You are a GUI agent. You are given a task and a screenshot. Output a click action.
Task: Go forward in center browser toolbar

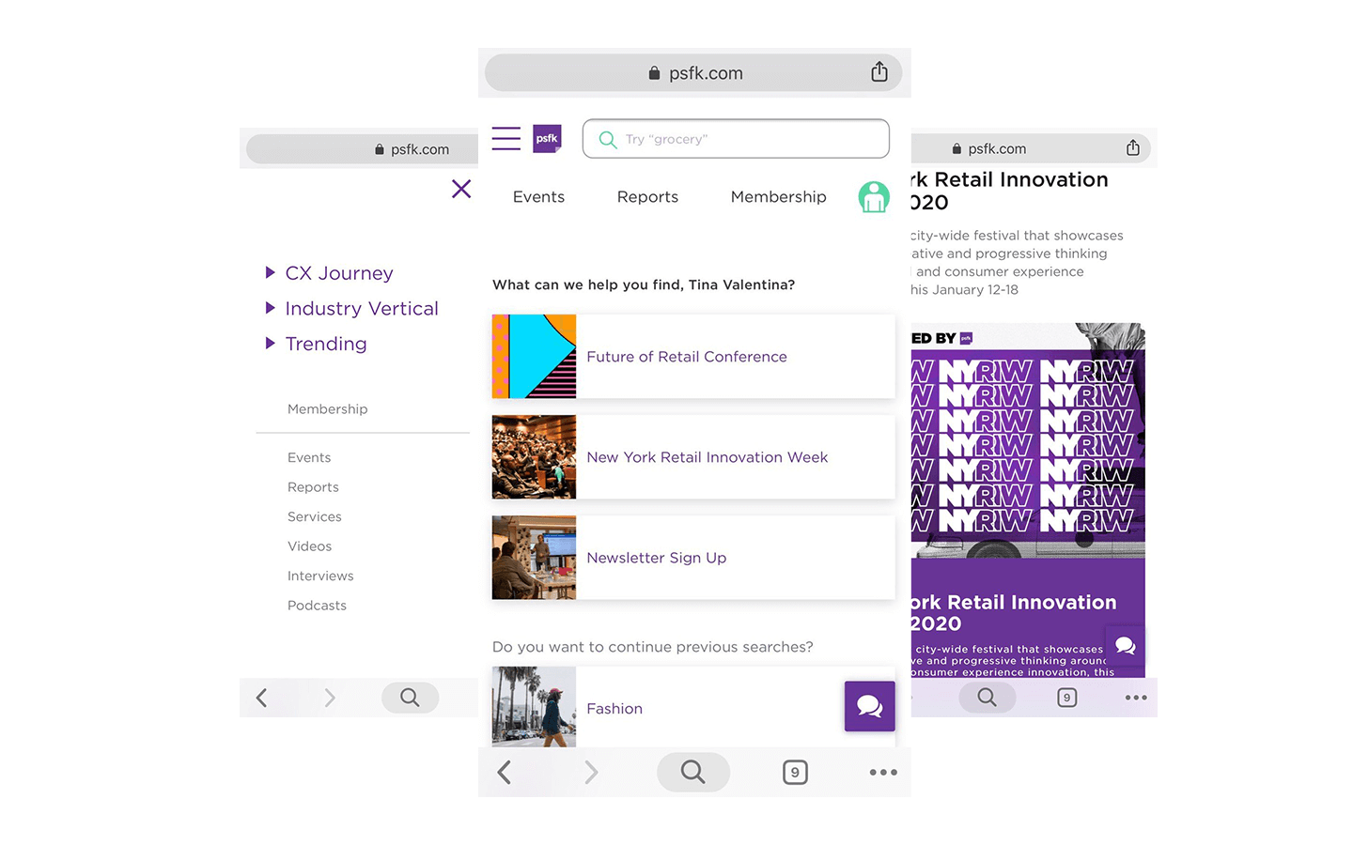pos(591,772)
